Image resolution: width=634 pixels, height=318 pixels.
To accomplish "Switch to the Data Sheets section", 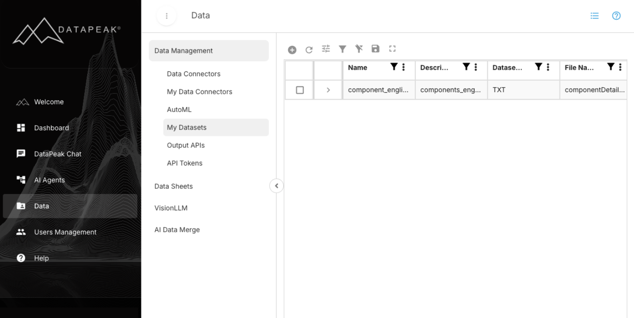I will point(173,186).
